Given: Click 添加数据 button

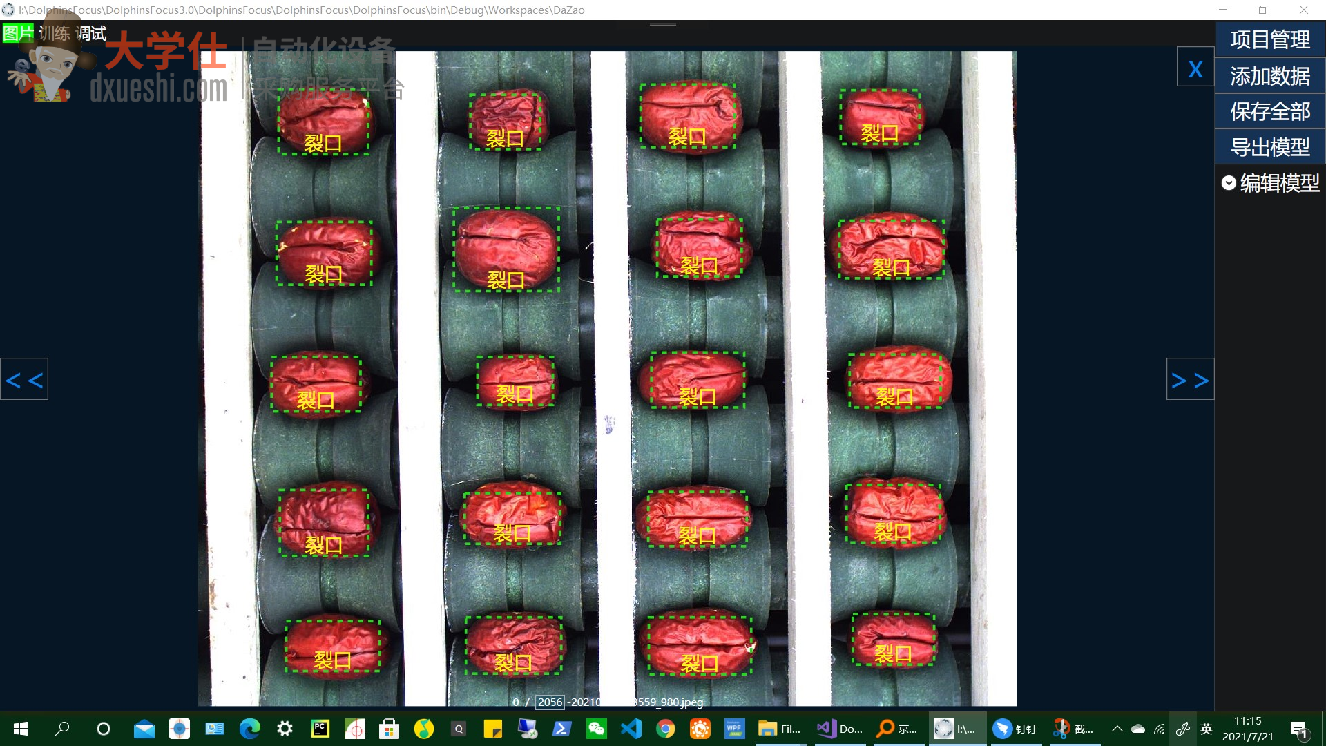Looking at the screenshot, I should (1270, 76).
